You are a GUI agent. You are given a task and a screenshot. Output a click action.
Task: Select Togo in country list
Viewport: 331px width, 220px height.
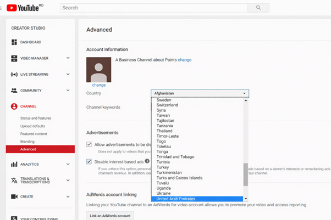(197, 141)
